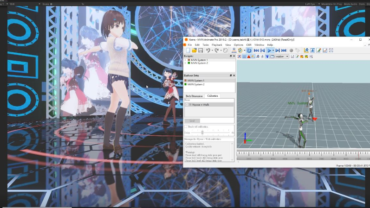Switch to the Body Dimensions tab
This screenshot has height=208, width=370.
[x=194, y=96]
